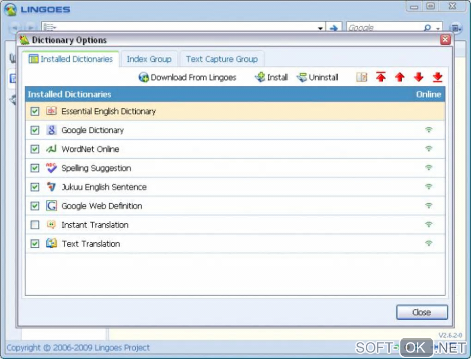Uncheck Spelling Suggestion checkbox
This screenshot has height=359, width=471.
35,168
